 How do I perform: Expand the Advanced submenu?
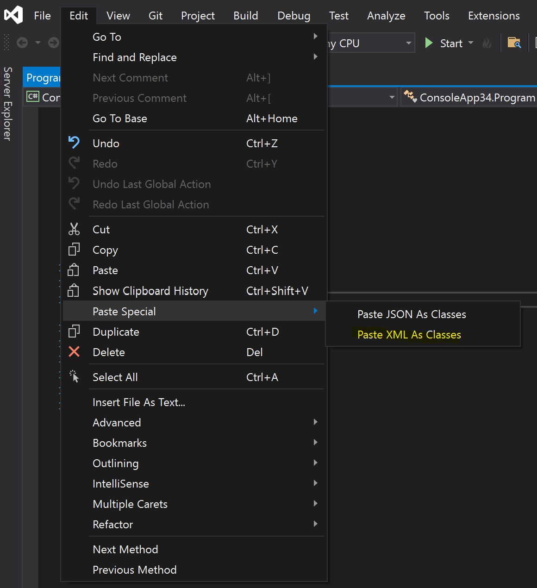[194, 422]
